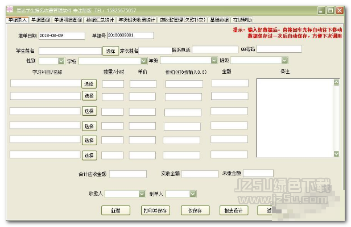Image resolution: width=351 pixels, height=227 pixels.
Task: Switch to the 数据汇总统计 tab
Action: (x=100, y=20)
